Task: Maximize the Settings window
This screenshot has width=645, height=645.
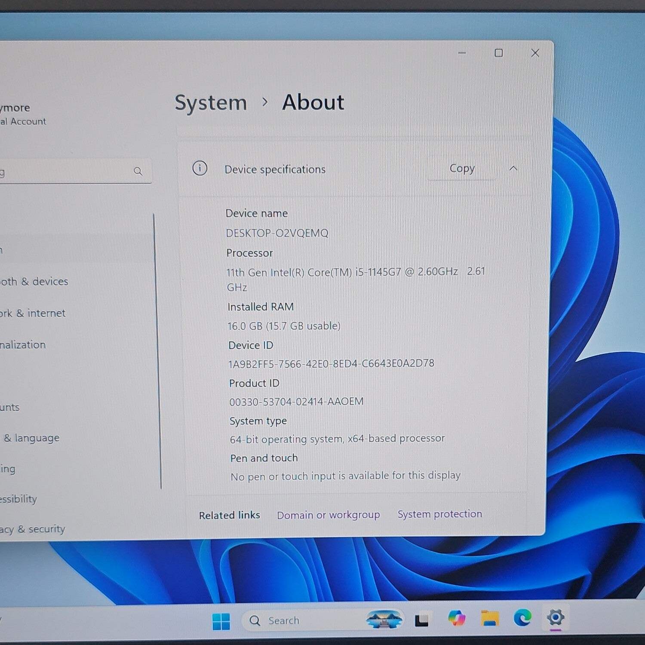Action: (499, 53)
